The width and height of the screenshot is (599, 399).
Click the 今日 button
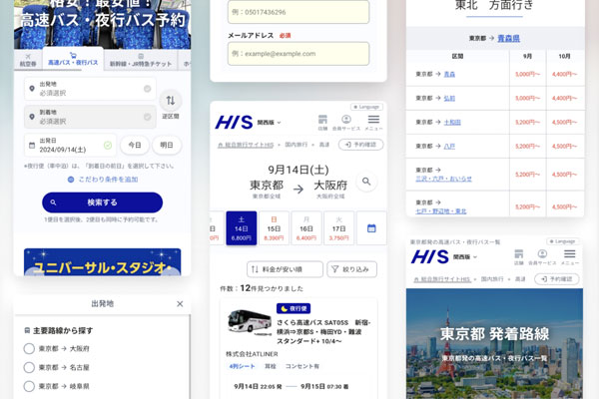point(135,145)
